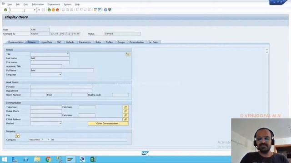Image resolution: width=291 pixels, height=163 pixels.
Task: Open the User menu
Action: pyautogui.click(x=10, y=4)
